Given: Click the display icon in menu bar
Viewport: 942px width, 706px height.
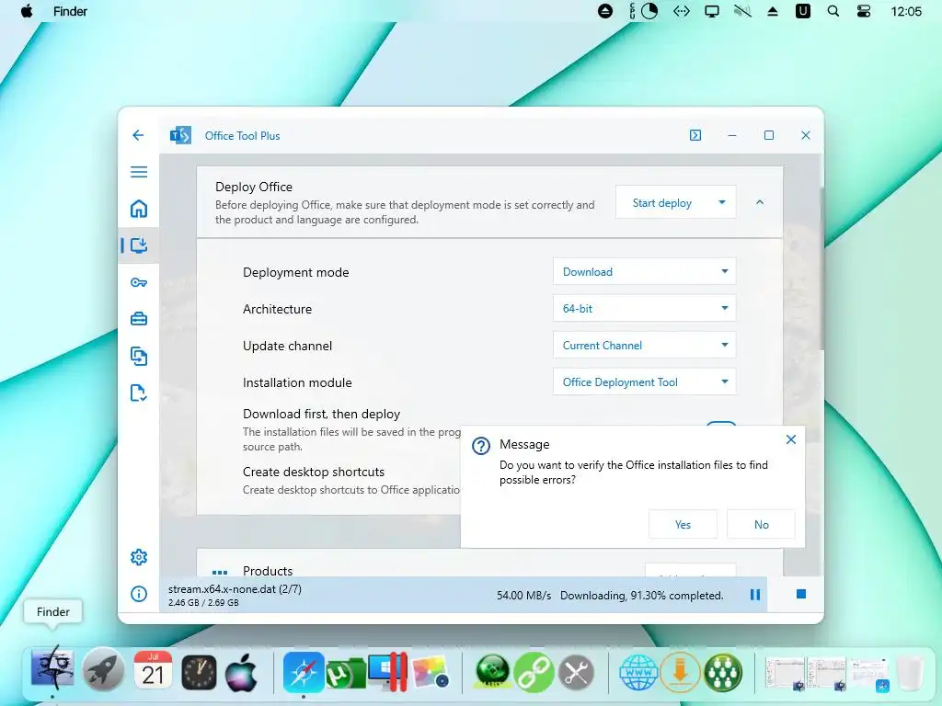Looking at the screenshot, I should coord(712,11).
